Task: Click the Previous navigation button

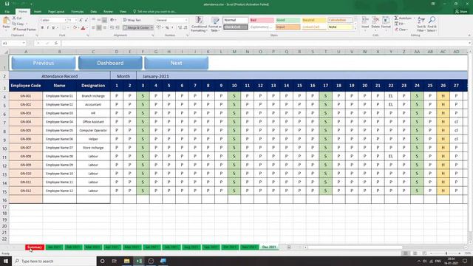Action: click(x=44, y=63)
